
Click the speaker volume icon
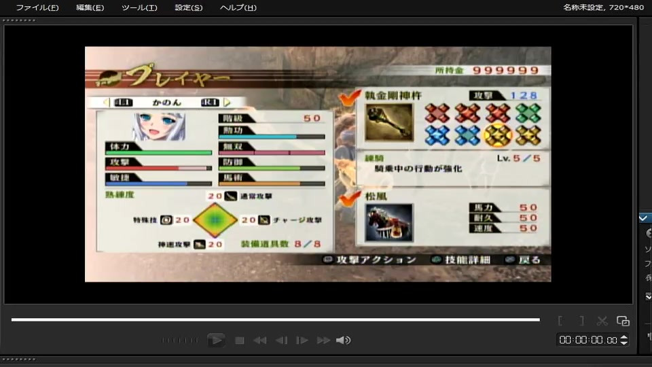(x=344, y=340)
